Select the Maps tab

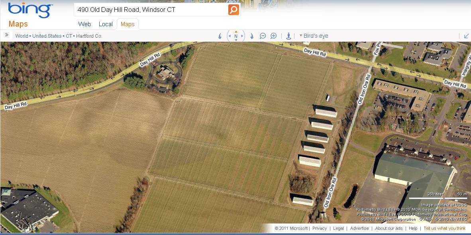pyautogui.click(x=128, y=24)
